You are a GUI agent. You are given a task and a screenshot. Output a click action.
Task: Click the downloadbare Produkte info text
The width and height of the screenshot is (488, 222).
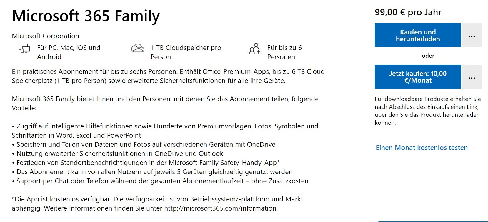tap(428, 111)
